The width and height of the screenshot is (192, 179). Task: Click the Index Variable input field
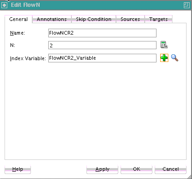tap(102, 58)
